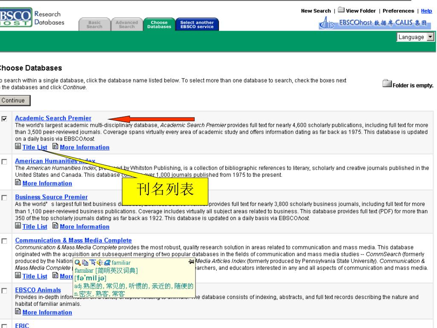Click the copy icon in the dictionary popup
The width and height of the screenshot is (437, 328).
pos(85,263)
